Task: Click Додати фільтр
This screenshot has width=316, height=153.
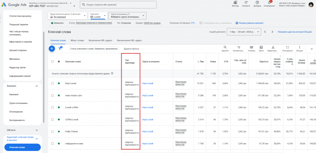Action: pyautogui.click(x=131, y=49)
